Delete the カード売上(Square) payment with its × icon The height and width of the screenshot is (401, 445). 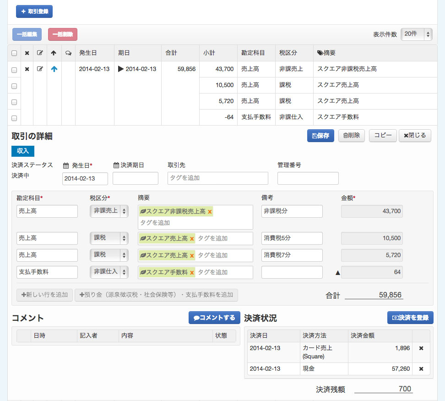(x=421, y=348)
